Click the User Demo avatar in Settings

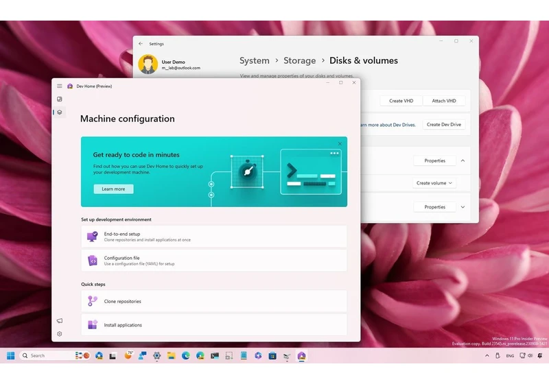point(148,64)
